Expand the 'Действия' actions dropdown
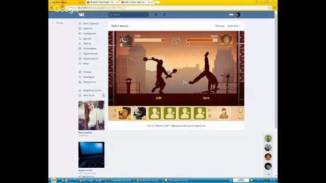 click(x=234, y=26)
